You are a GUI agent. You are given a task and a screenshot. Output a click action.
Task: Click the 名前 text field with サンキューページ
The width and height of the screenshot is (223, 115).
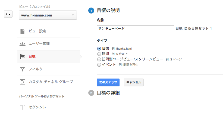click(x=135, y=29)
